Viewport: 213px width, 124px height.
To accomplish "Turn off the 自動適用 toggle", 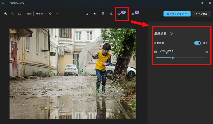I will [198, 43].
